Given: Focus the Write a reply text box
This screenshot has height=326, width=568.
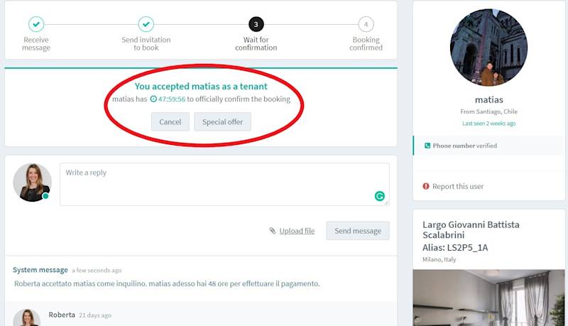Looking at the screenshot, I should point(224,185).
